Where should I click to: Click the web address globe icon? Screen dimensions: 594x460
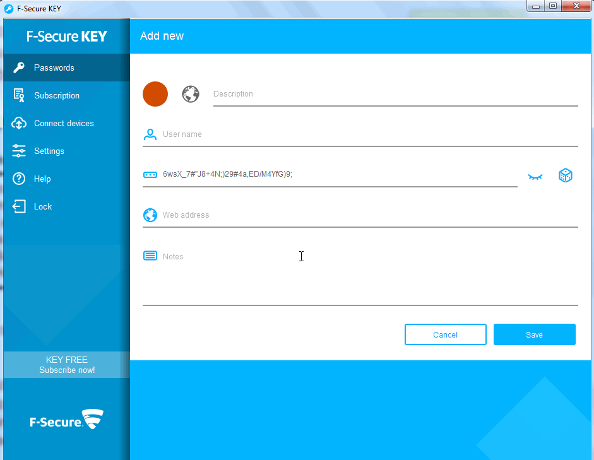pyautogui.click(x=150, y=215)
